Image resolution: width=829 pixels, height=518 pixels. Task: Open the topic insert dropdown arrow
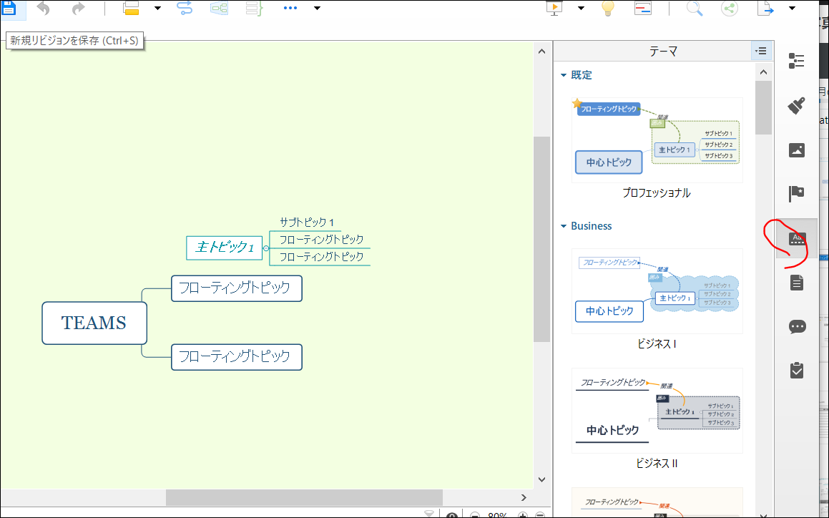(x=157, y=8)
